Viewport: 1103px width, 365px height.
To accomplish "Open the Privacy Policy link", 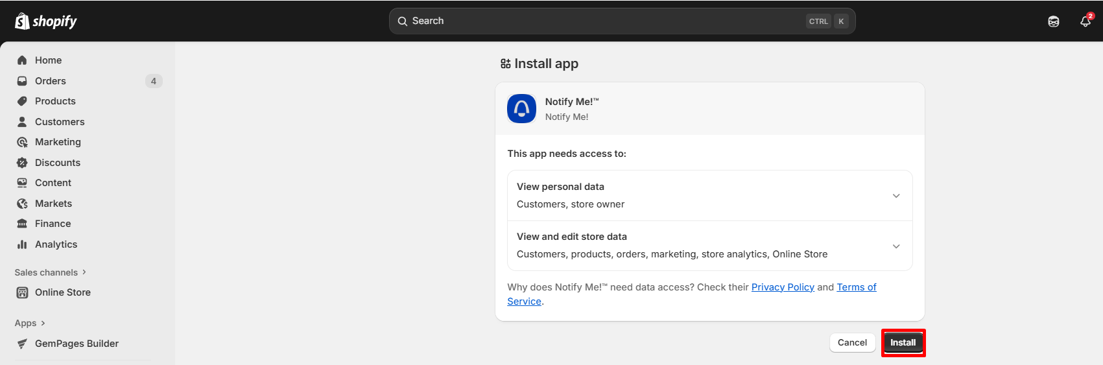I will (x=782, y=287).
